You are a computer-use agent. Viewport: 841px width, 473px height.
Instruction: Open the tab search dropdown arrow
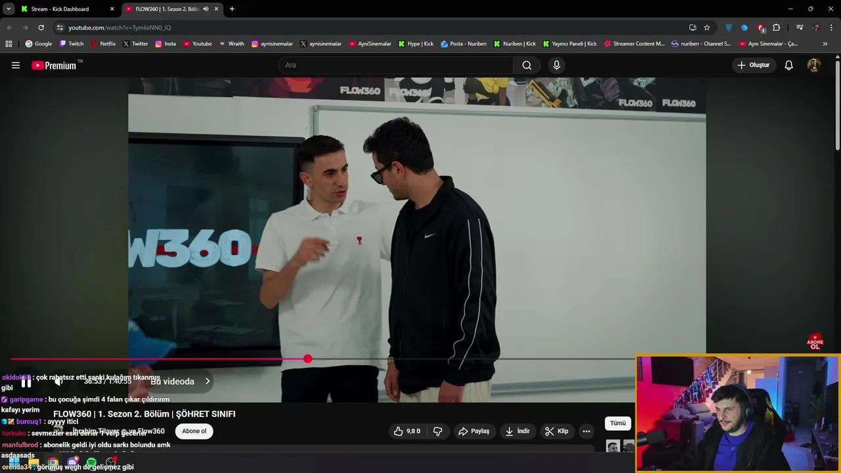point(9,9)
